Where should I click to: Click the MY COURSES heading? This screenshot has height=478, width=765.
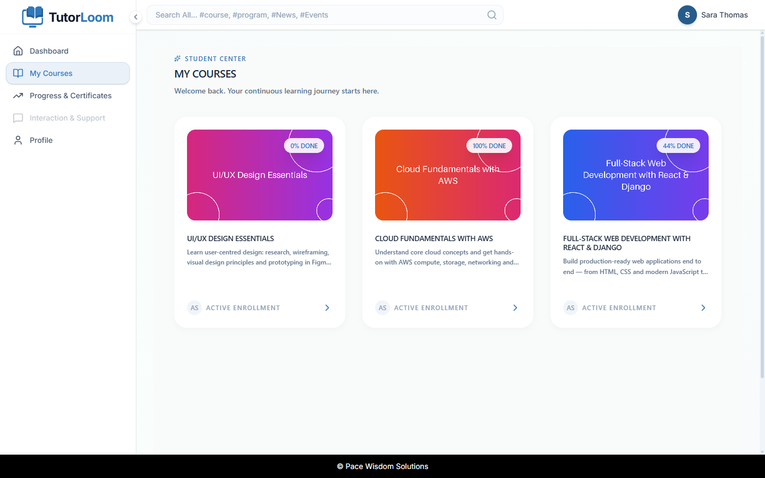click(x=205, y=74)
